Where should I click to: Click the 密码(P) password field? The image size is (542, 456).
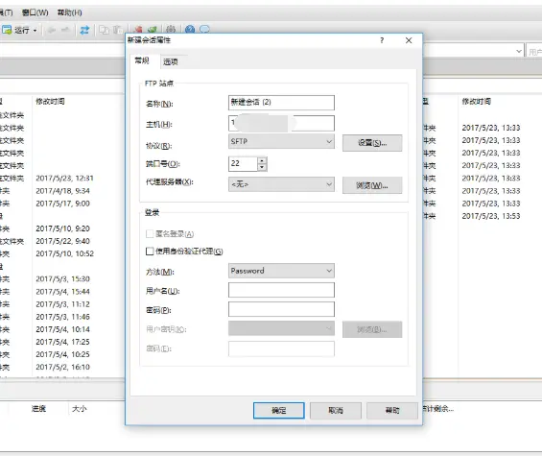(281, 309)
